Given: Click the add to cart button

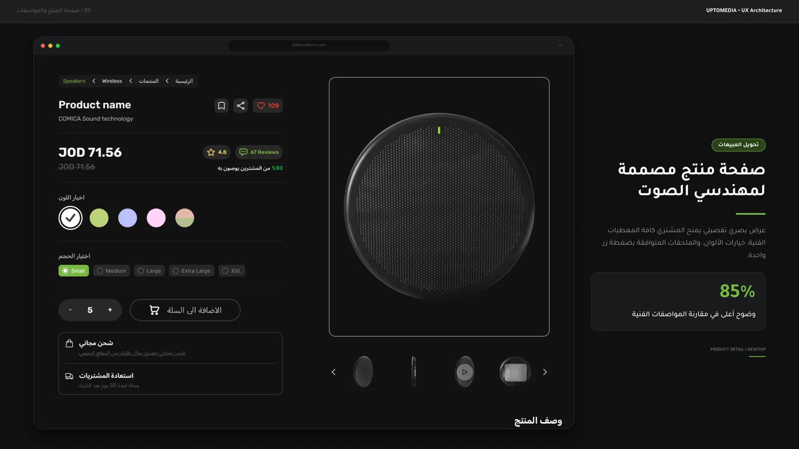Looking at the screenshot, I should [x=185, y=310].
